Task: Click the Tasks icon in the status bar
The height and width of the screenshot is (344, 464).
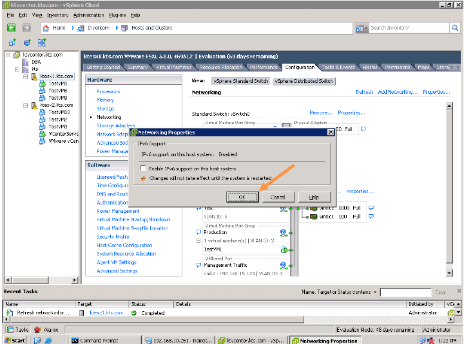Action: tap(10, 329)
